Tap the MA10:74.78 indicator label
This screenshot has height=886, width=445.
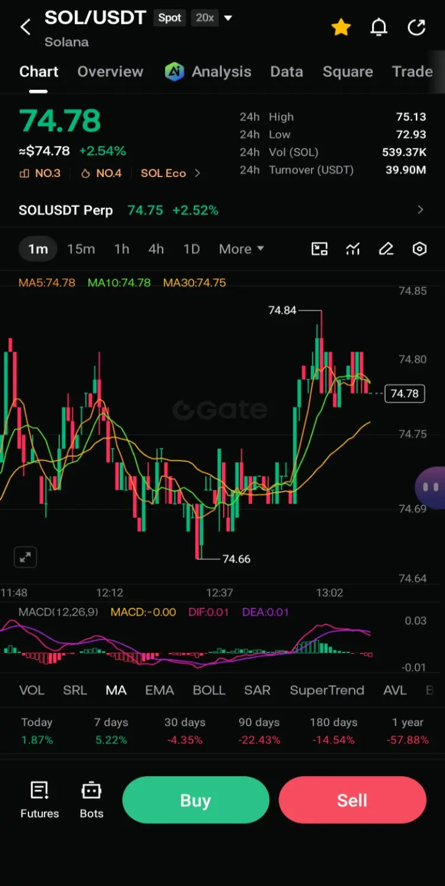(x=119, y=283)
